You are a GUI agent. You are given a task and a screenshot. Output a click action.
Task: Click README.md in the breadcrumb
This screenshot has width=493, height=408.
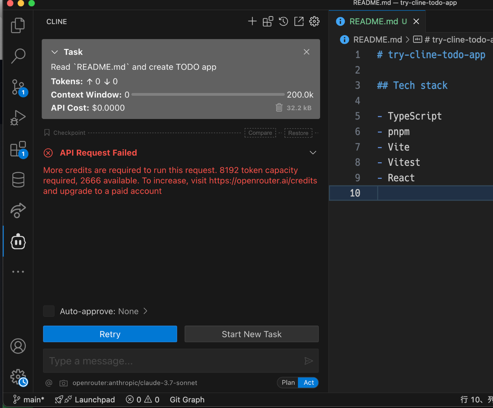tap(377, 39)
